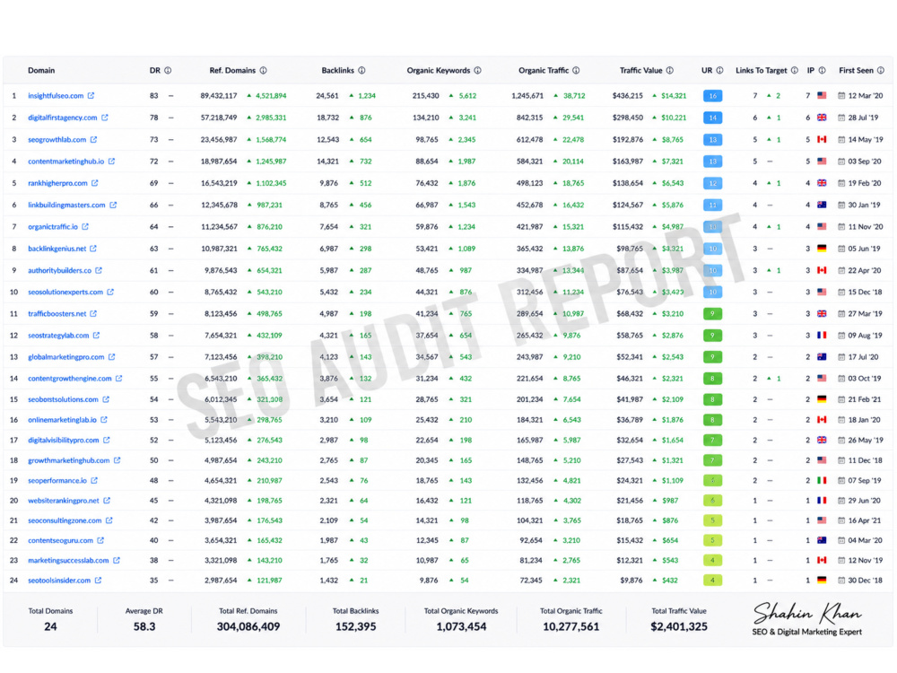The width and height of the screenshot is (897, 673).
Task: Open external link icon beside organictraffic.io
Action: pos(85,227)
